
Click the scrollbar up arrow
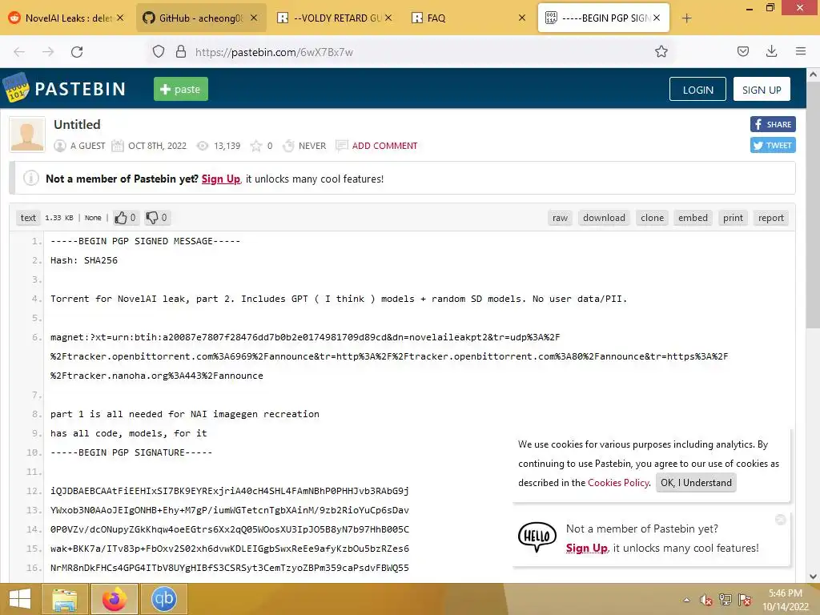pyautogui.click(x=813, y=74)
